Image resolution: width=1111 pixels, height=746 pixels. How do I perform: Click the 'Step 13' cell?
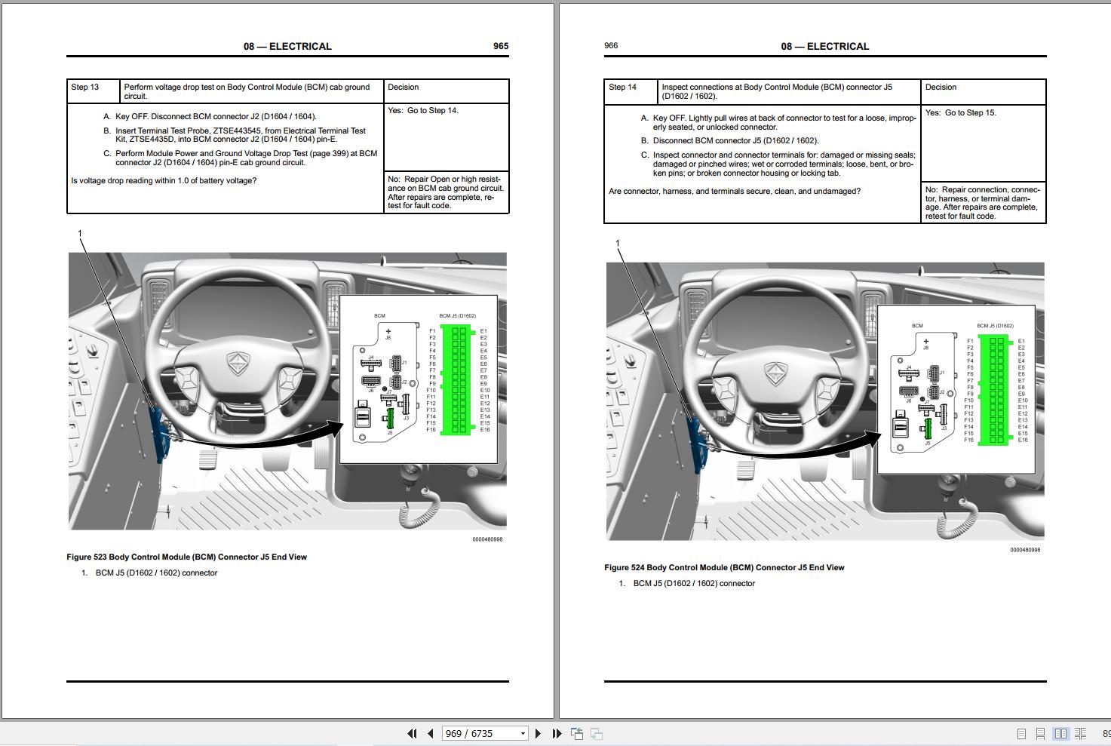(x=93, y=91)
